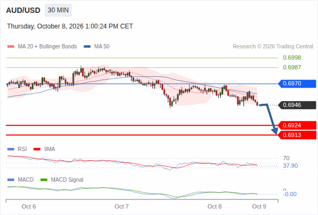The width and height of the screenshot is (318, 215).
Task: Click the Oct 9 date axis label
Action: 259,206
